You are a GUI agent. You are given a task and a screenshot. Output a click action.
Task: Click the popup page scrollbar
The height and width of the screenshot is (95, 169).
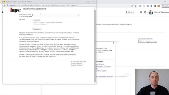[x=95, y=45]
